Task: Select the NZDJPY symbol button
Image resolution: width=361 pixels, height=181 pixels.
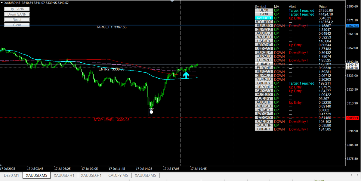Action: coord(264,110)
